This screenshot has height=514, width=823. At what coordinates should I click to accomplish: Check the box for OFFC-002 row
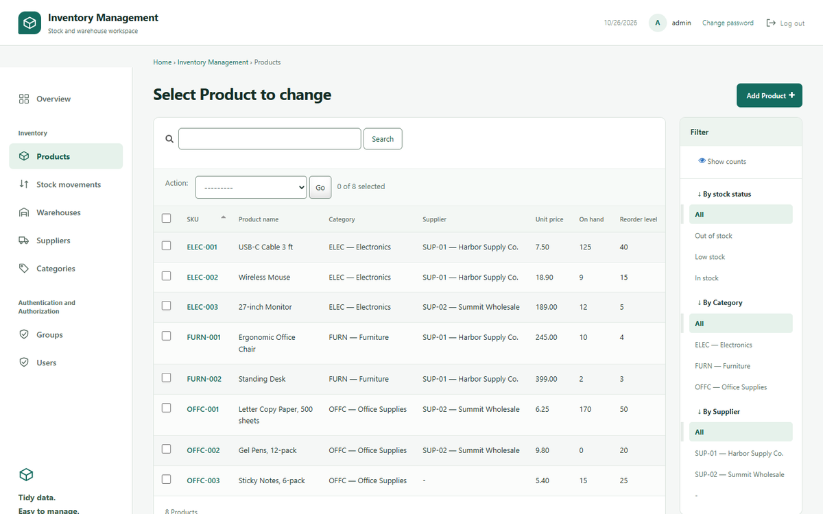pyautogui.click(x=166, y=449)
